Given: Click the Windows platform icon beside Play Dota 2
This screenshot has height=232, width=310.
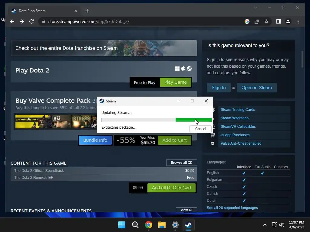Looking at the screenshot, I should pyautogui.click(x=177, y=69).
